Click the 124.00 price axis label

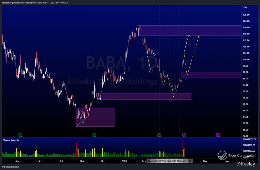click(x=246, y=21)
